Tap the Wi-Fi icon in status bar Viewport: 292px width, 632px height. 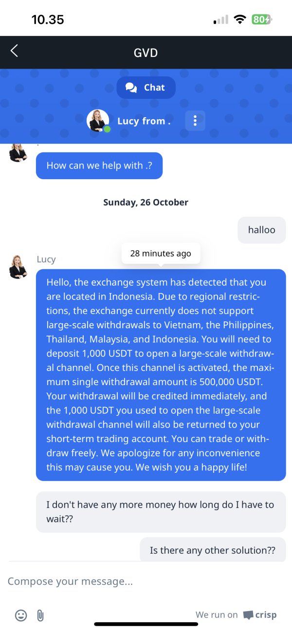(239, 19)
